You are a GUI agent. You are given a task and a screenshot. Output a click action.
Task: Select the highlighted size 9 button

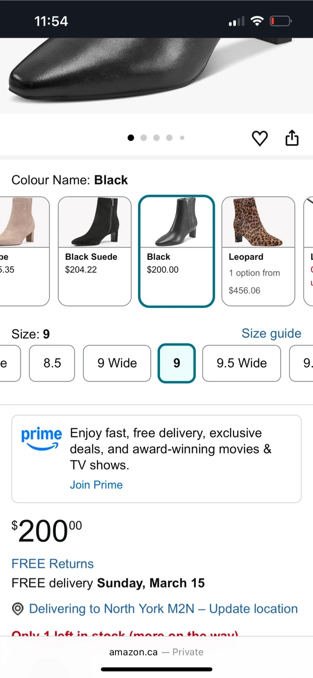point(177,363)
